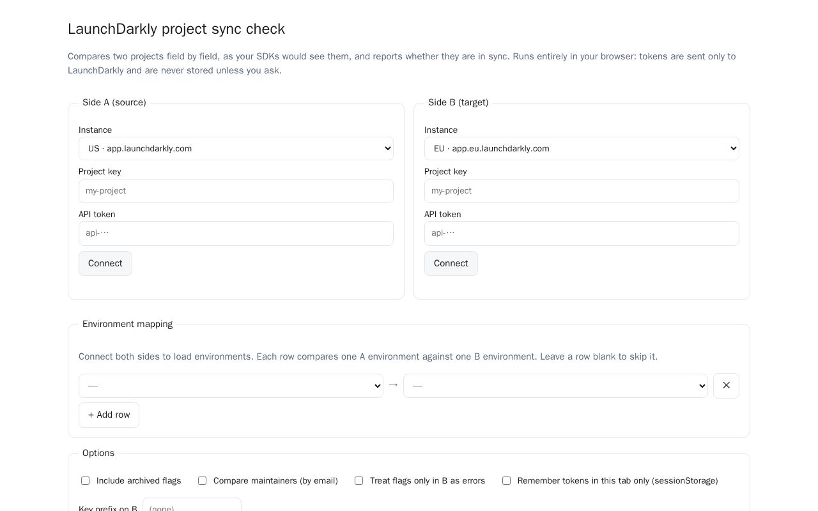Image resolution: width=818 pixels, height=511 pixels.
Task: Connect Side A (source)
Action: coord(105,263)
